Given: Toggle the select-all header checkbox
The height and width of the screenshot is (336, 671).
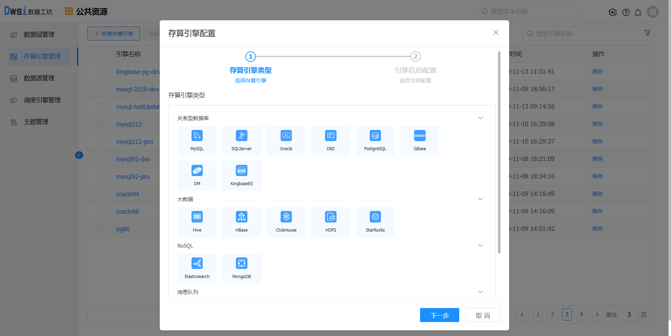Looking at the screenshot, I should [x=100, y=54].
